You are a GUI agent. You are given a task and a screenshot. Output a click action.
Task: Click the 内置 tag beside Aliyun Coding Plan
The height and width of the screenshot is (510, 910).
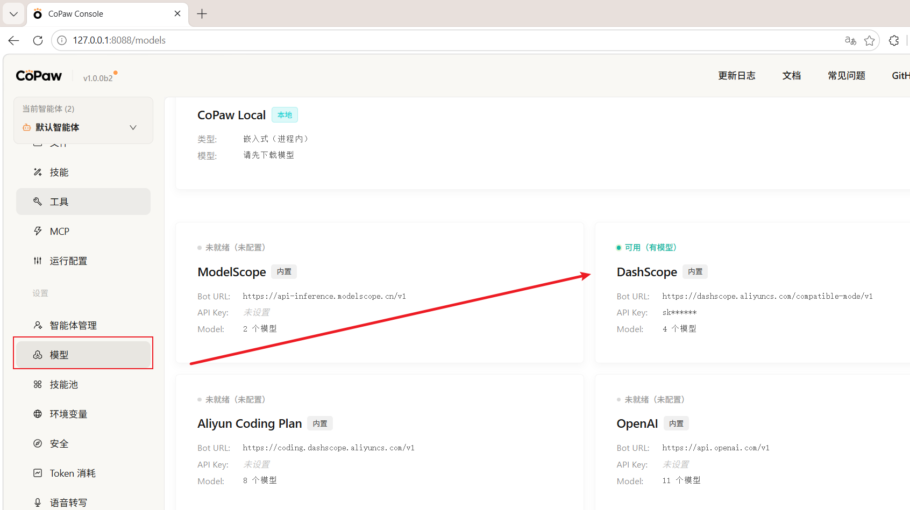pyautogui.click(x=320, y=423)
